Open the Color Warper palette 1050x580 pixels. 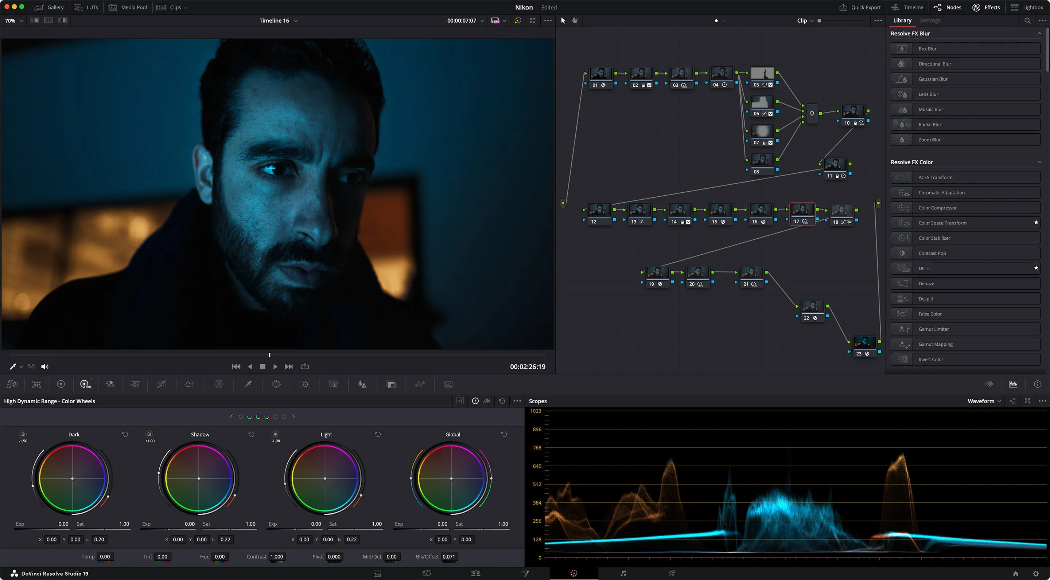click(219, 384)
